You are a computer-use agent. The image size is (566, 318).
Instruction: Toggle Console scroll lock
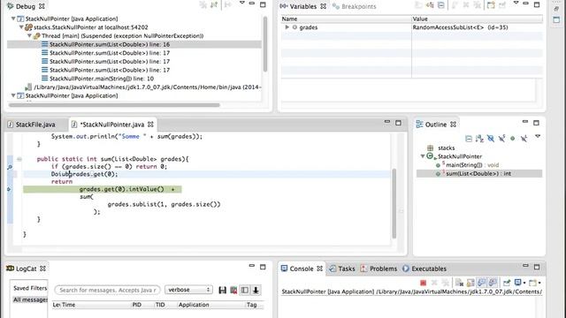(x=470, y=283)
